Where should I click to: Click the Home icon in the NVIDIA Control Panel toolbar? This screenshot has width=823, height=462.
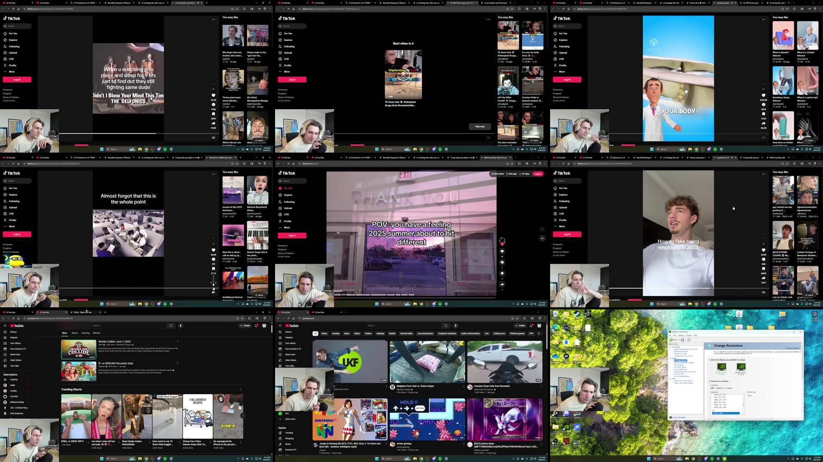pos(689,340)
